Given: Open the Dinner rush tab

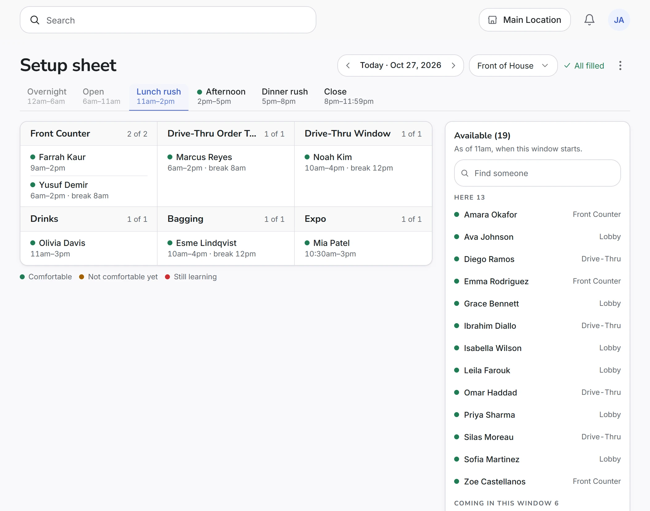Looking at the screenshot, I should click(285, 96).
